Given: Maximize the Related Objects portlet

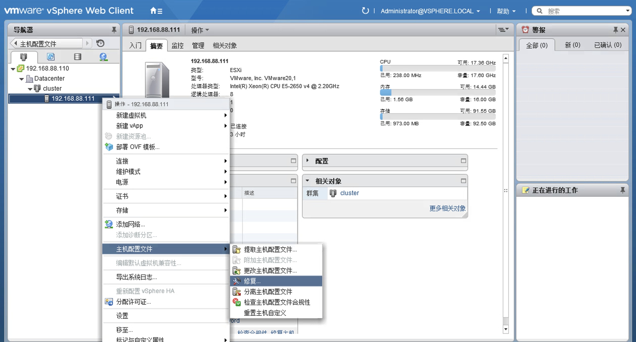Looking at the screenshot, I should pyautogui.click(x=463, y=181).
